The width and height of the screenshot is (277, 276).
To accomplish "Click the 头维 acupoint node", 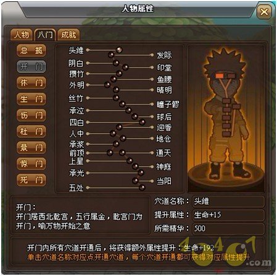I will pyautogui.click(x=119, y=50).
